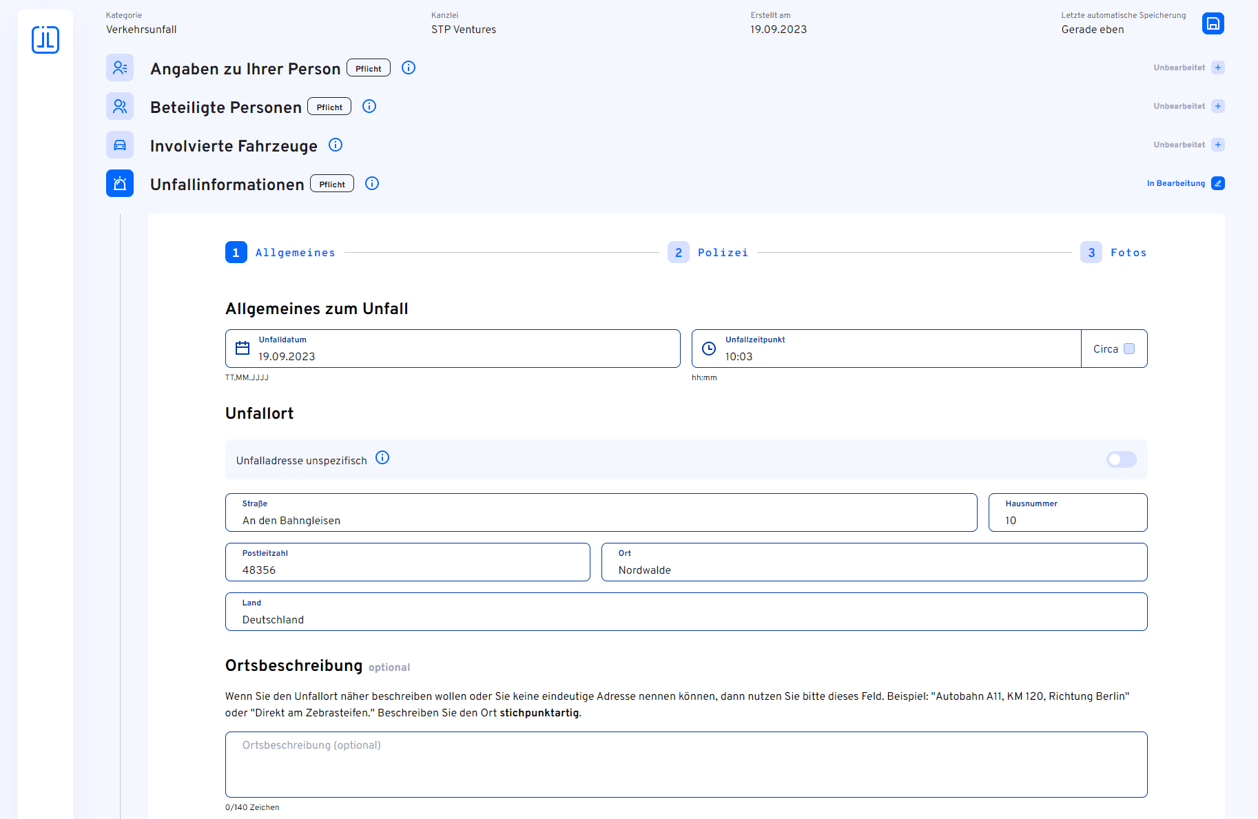Open info for Beteiligte Personen
The image size is (1258, 819).
(x=369, y=106)
